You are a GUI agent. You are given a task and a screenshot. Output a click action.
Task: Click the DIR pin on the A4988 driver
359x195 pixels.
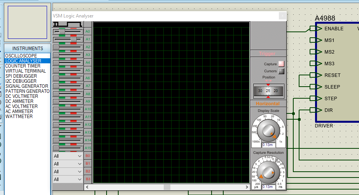[x=316, y=110]
